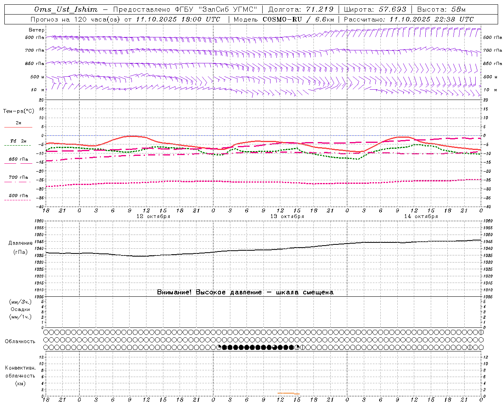Click the (км) unit label
504x403 pixels.
tap(20, 383)
